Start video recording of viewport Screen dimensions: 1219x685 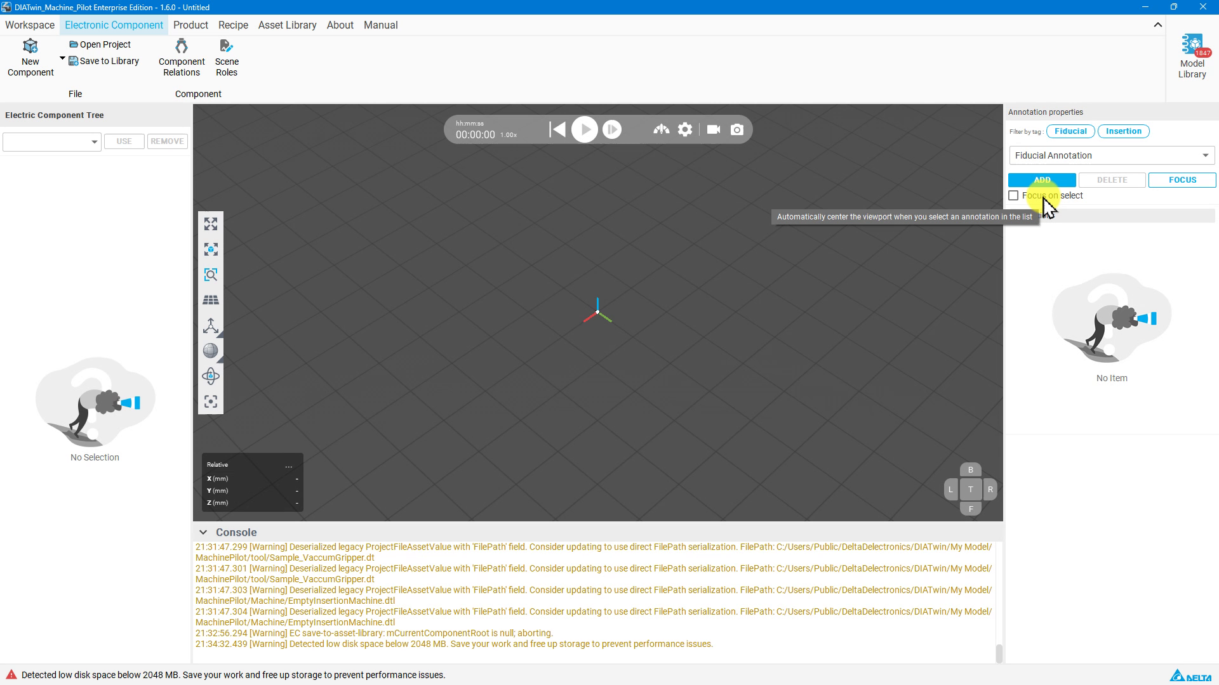pyautogui.click(x=714, y=129)
